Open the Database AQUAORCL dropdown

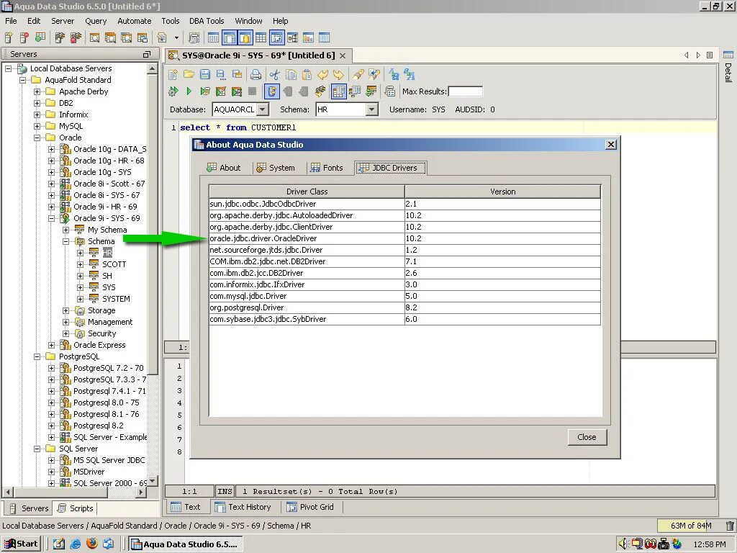(263, 109)
